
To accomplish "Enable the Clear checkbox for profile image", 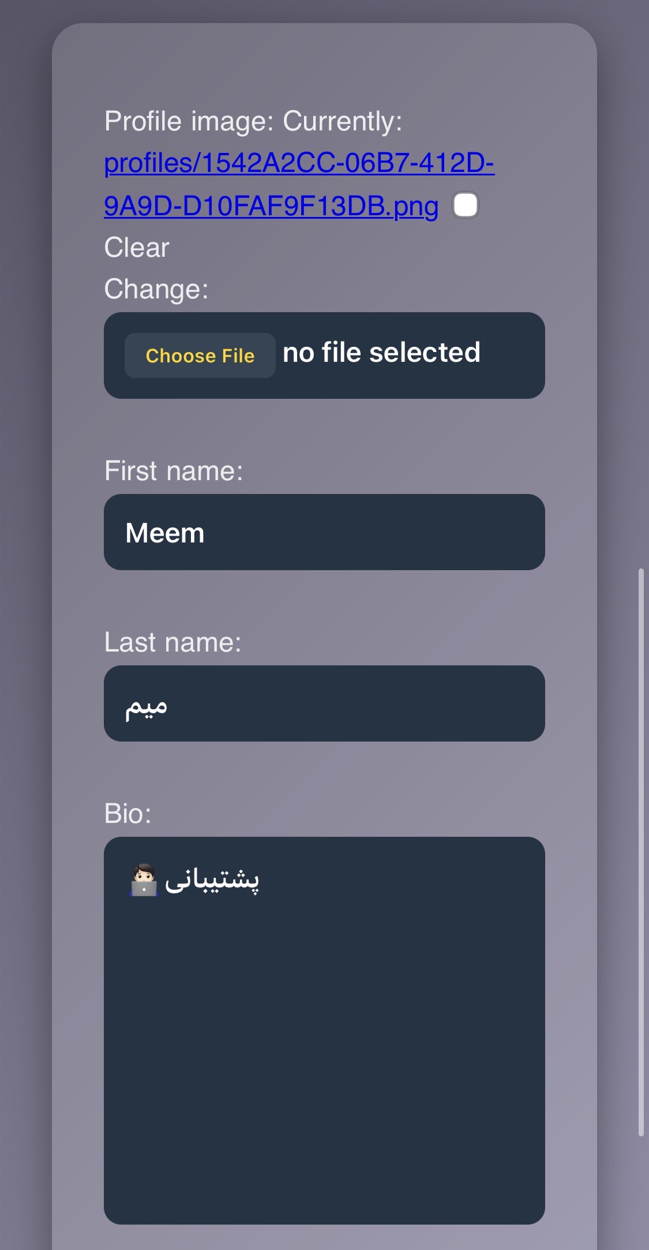I will click(465, 205).
